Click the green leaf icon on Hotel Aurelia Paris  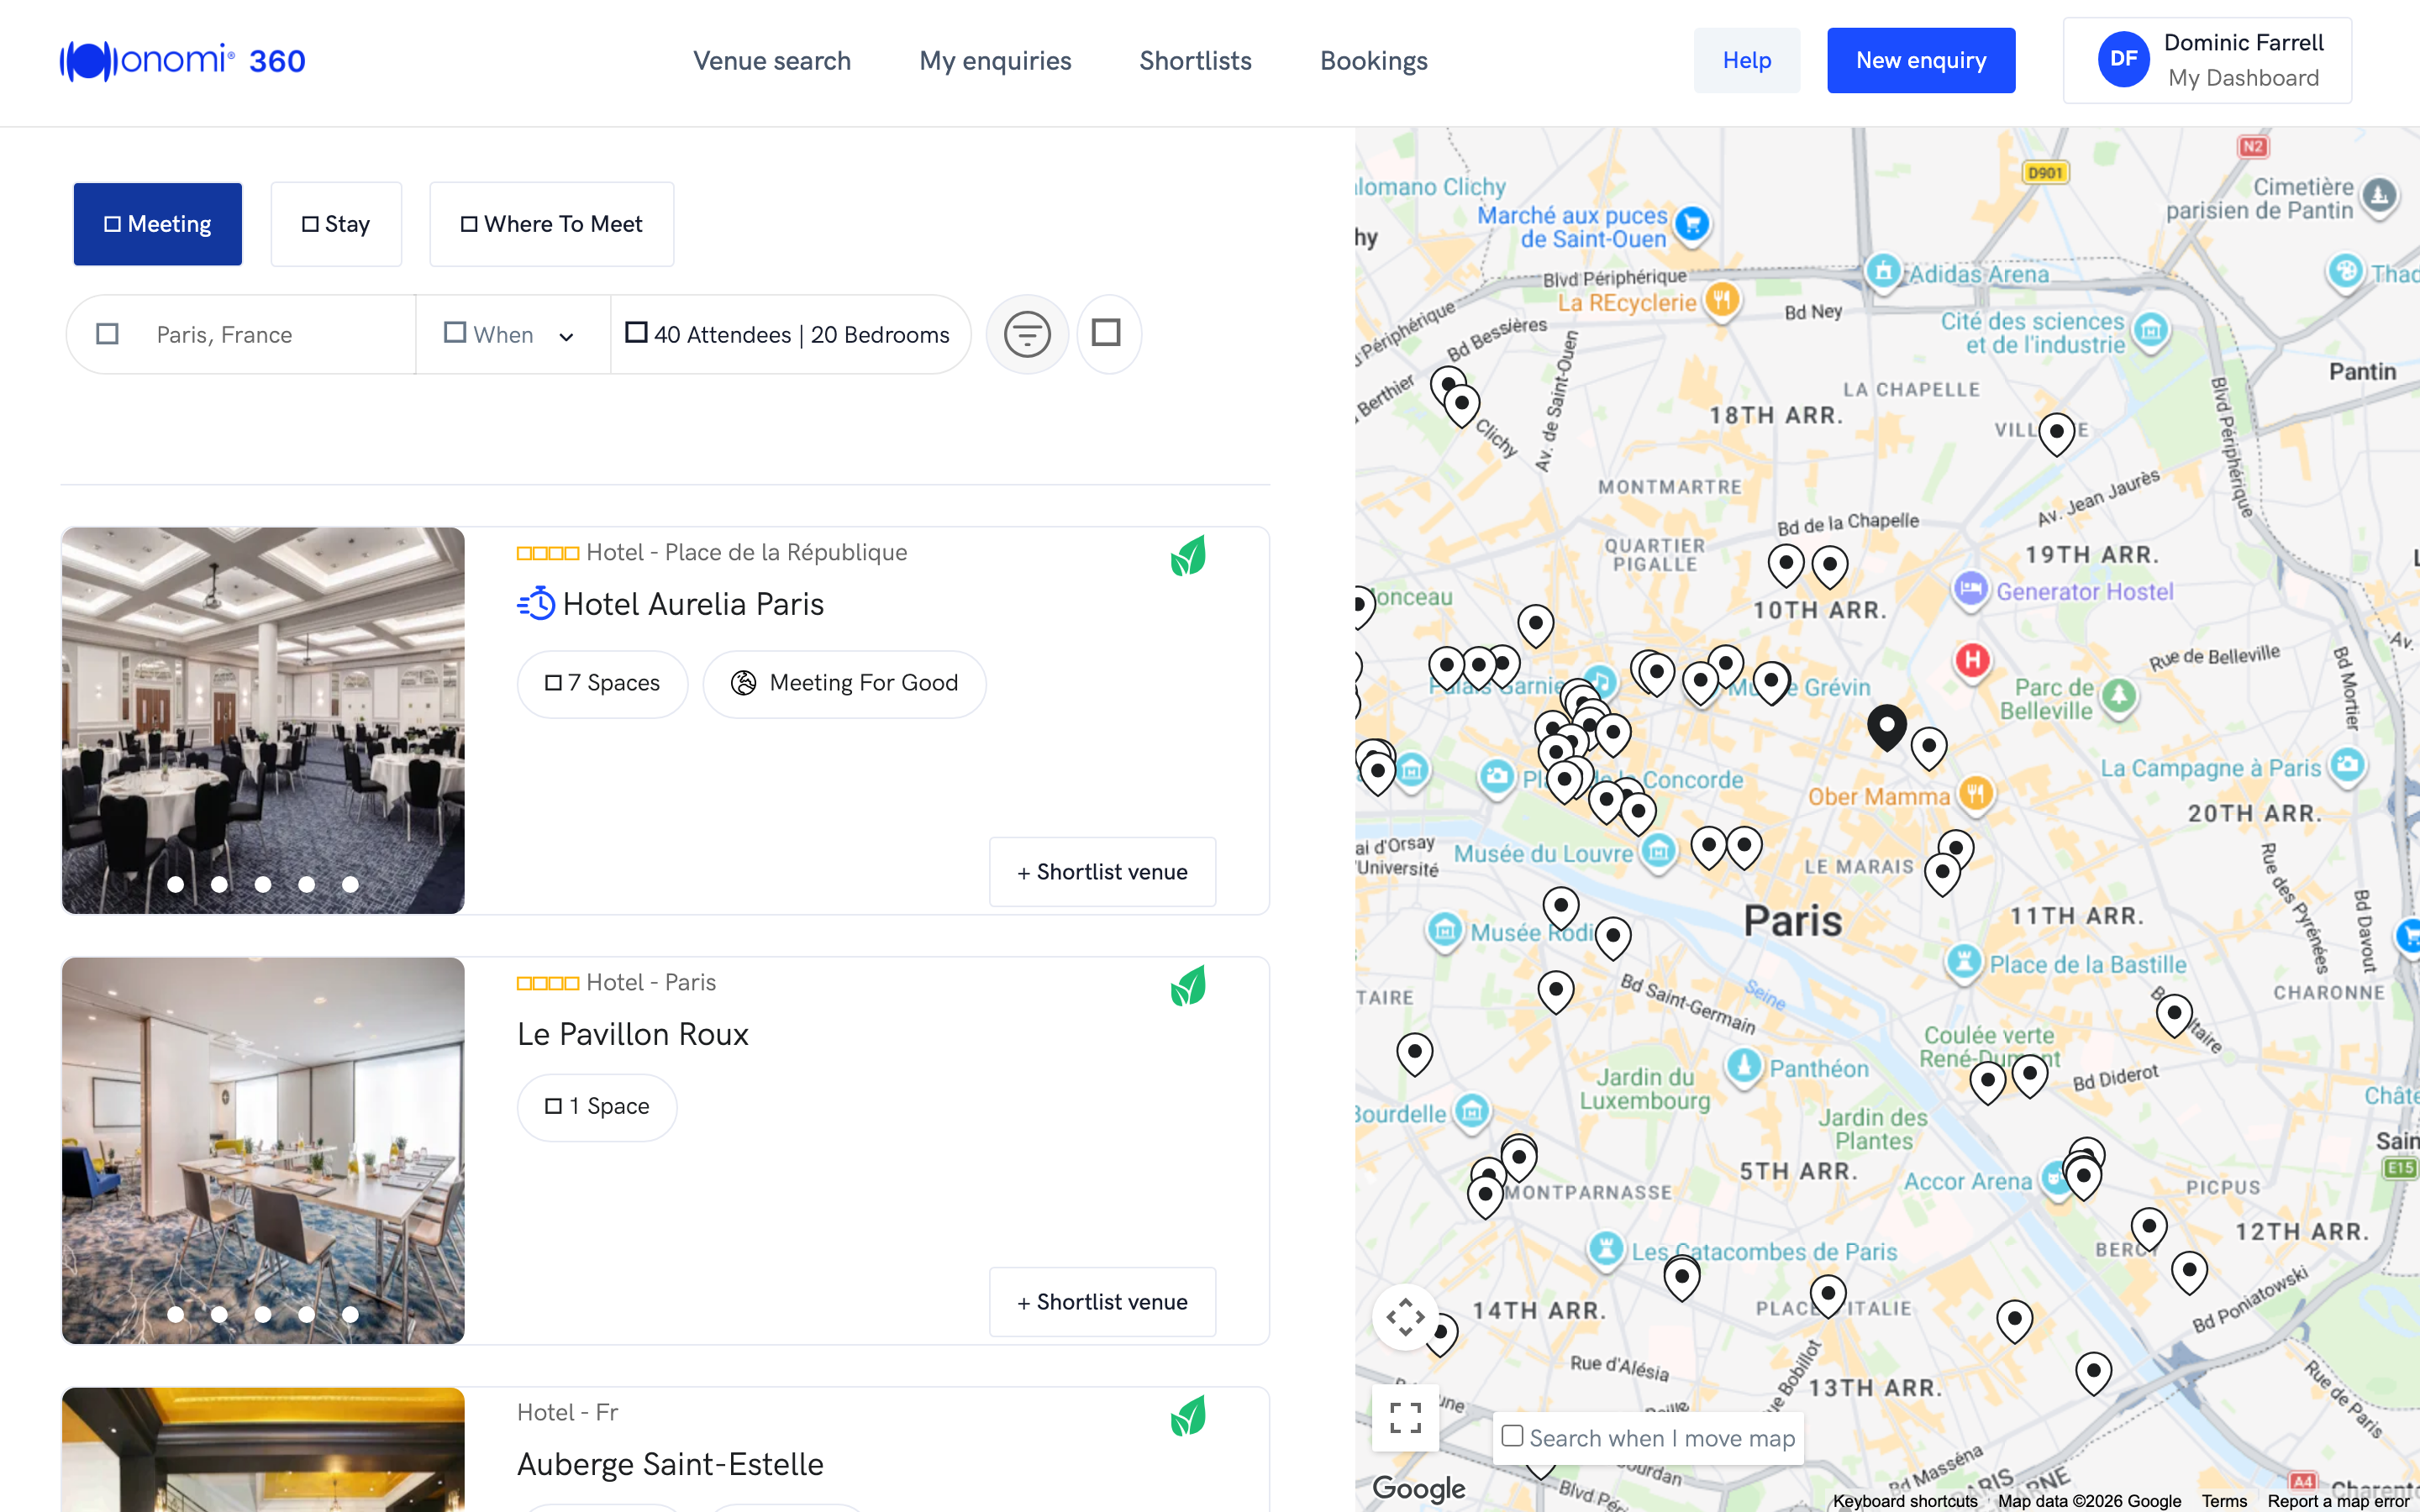pos(1188,556)
